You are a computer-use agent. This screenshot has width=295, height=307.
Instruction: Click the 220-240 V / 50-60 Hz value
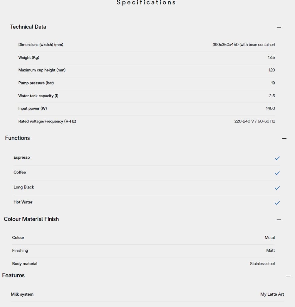[x=254, y=121]
